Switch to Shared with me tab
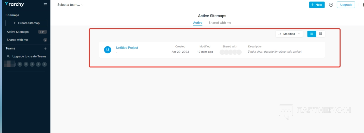Viewport: 364px width, 133px height. tap(220, 23)
